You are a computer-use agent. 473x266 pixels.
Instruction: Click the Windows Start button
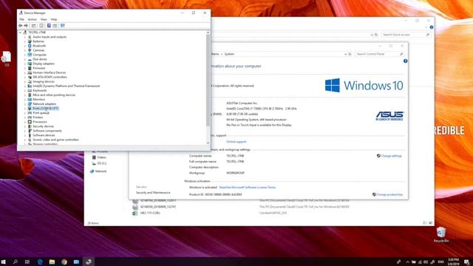[x=4, y=262]
